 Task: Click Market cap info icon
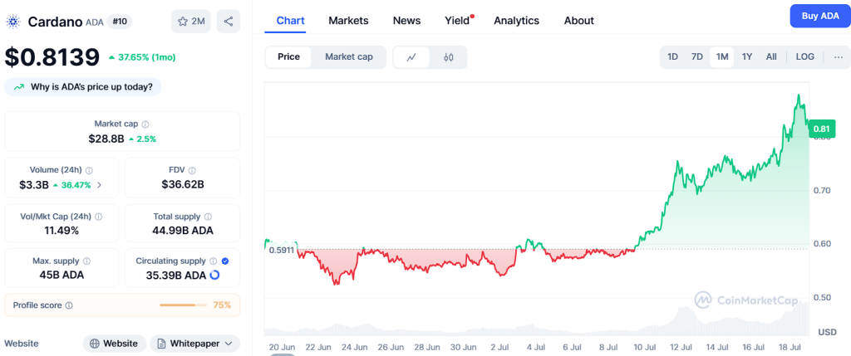pos(145,124)
